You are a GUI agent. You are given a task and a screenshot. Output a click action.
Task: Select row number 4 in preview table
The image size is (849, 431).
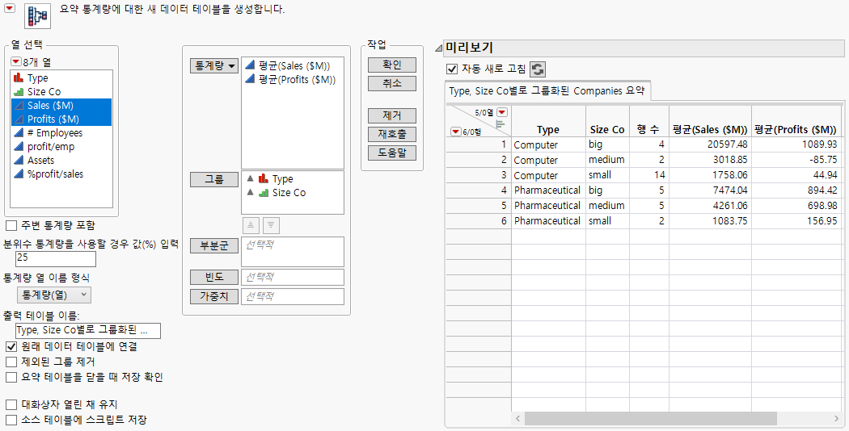[479, 190]
